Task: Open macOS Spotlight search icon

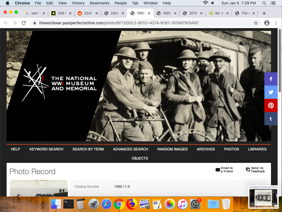Action: click(x=264, y=3)
